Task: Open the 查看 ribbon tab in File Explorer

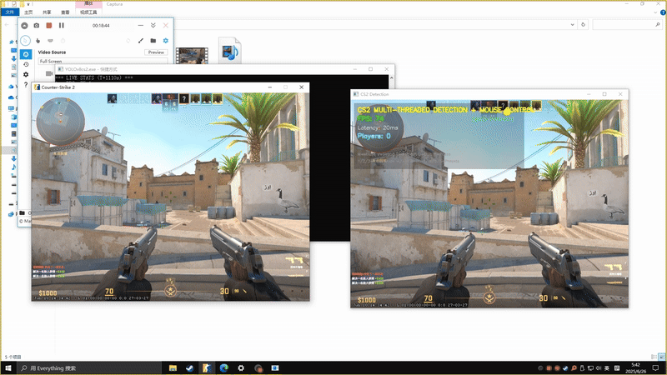Action: point(65,12)
